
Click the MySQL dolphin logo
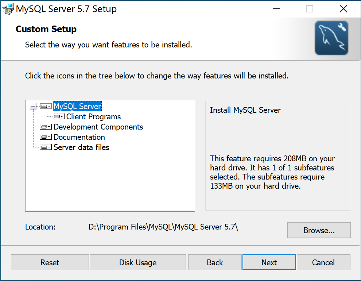331,38
